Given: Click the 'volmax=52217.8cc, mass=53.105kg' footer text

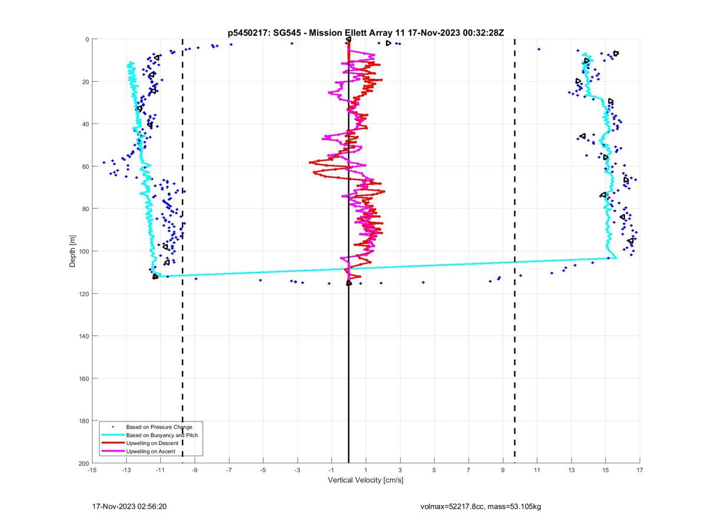Looking at the screenshot, I should point(480,506).
